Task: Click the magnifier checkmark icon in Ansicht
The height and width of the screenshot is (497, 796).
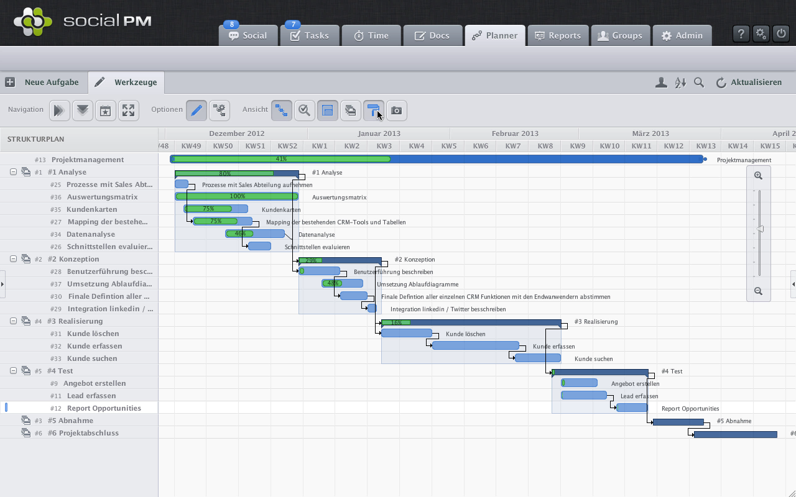Action: pos(304,111)
